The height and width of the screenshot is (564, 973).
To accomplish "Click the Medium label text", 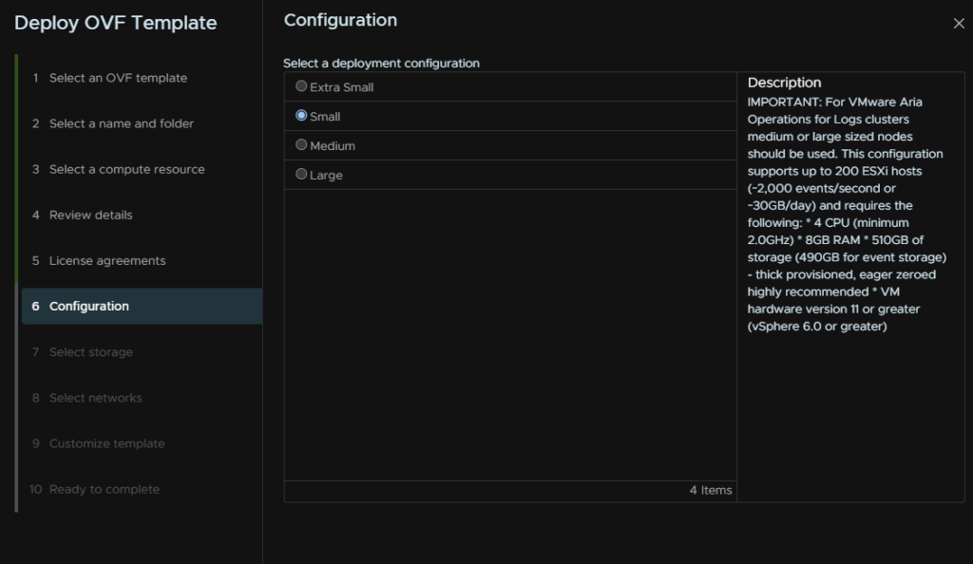I will click(x=333, y=146).
